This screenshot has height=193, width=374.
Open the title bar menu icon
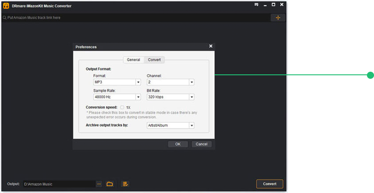(x=257, y=4)
